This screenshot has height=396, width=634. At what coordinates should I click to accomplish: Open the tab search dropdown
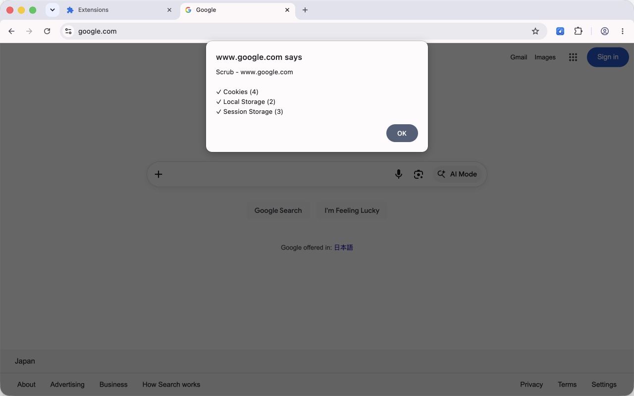click(53, 10)
